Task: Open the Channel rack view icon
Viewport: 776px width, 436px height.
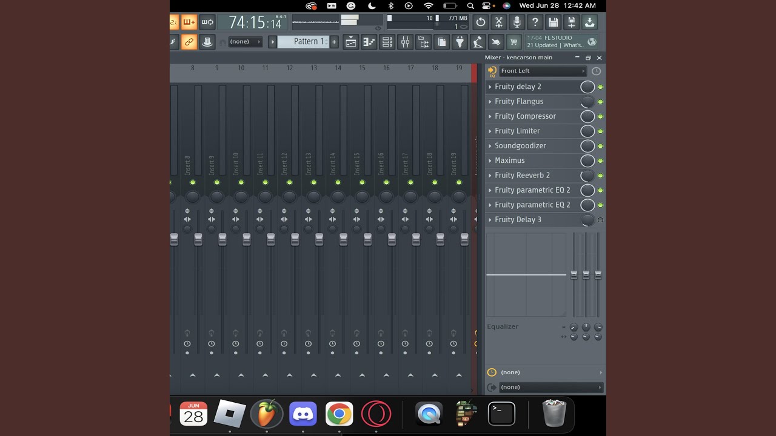Action: [387, 42]
